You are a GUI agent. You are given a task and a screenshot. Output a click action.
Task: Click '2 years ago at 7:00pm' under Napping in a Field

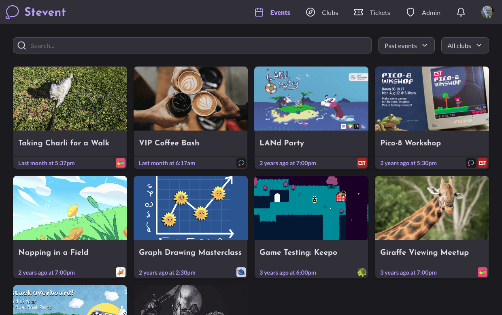coord(47,273)
